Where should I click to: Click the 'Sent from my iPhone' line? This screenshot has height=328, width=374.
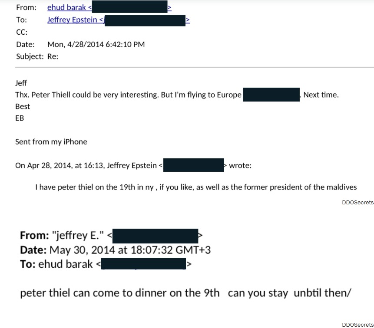pos(51,142)
